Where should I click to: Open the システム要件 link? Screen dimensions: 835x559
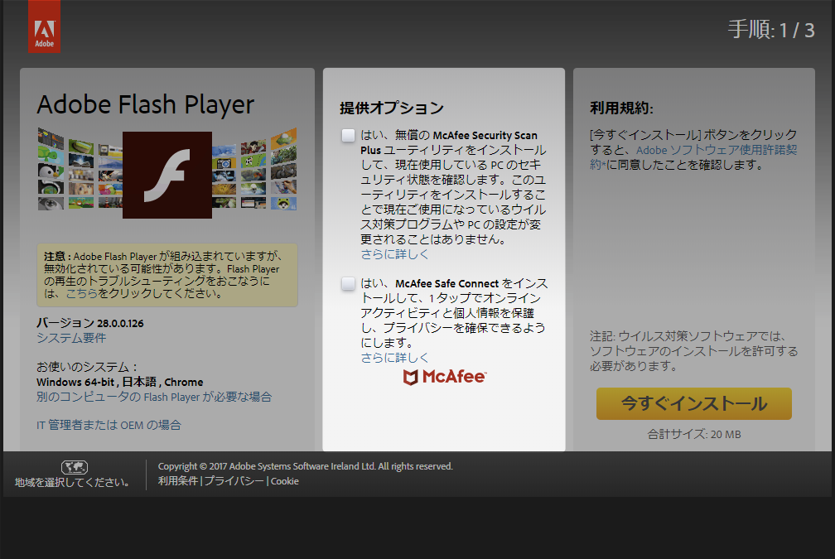tap(71, 338)
